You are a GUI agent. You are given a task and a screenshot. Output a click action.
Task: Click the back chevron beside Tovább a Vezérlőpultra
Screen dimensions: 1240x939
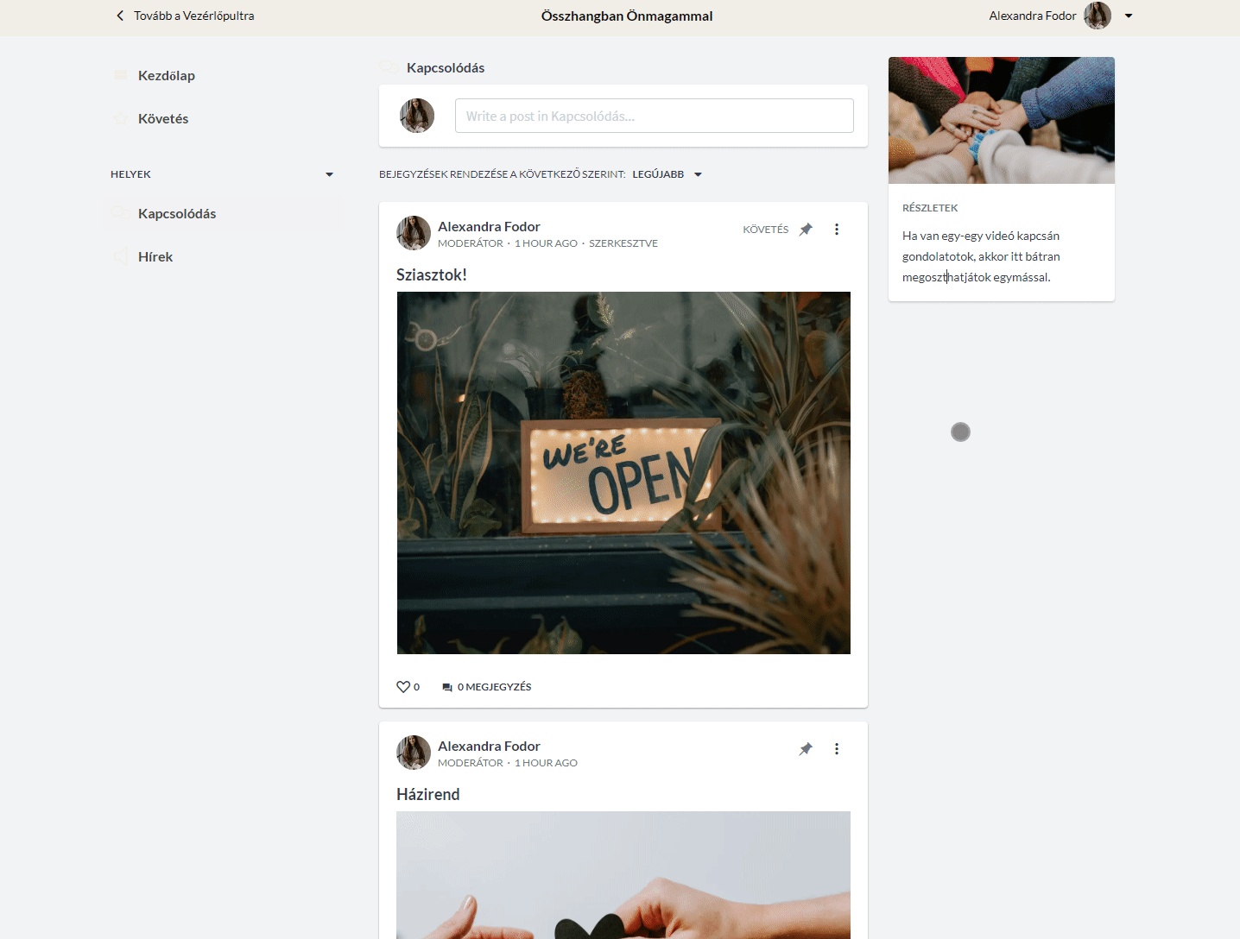click(x=120, y=16)
